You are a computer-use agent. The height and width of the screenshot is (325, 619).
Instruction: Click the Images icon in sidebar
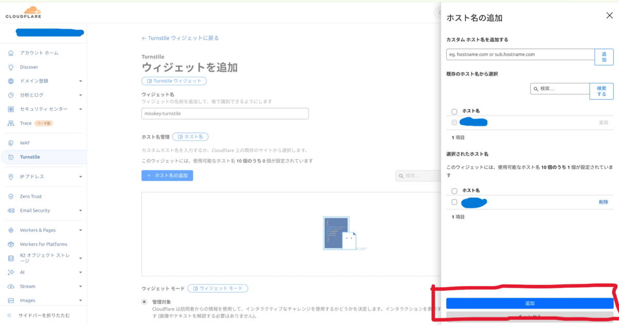11,300
